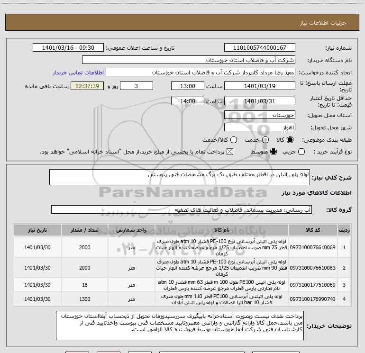This screenshot has width=365, height=353.
Task: Click buyer organization name field
Action: click(189, 60)
